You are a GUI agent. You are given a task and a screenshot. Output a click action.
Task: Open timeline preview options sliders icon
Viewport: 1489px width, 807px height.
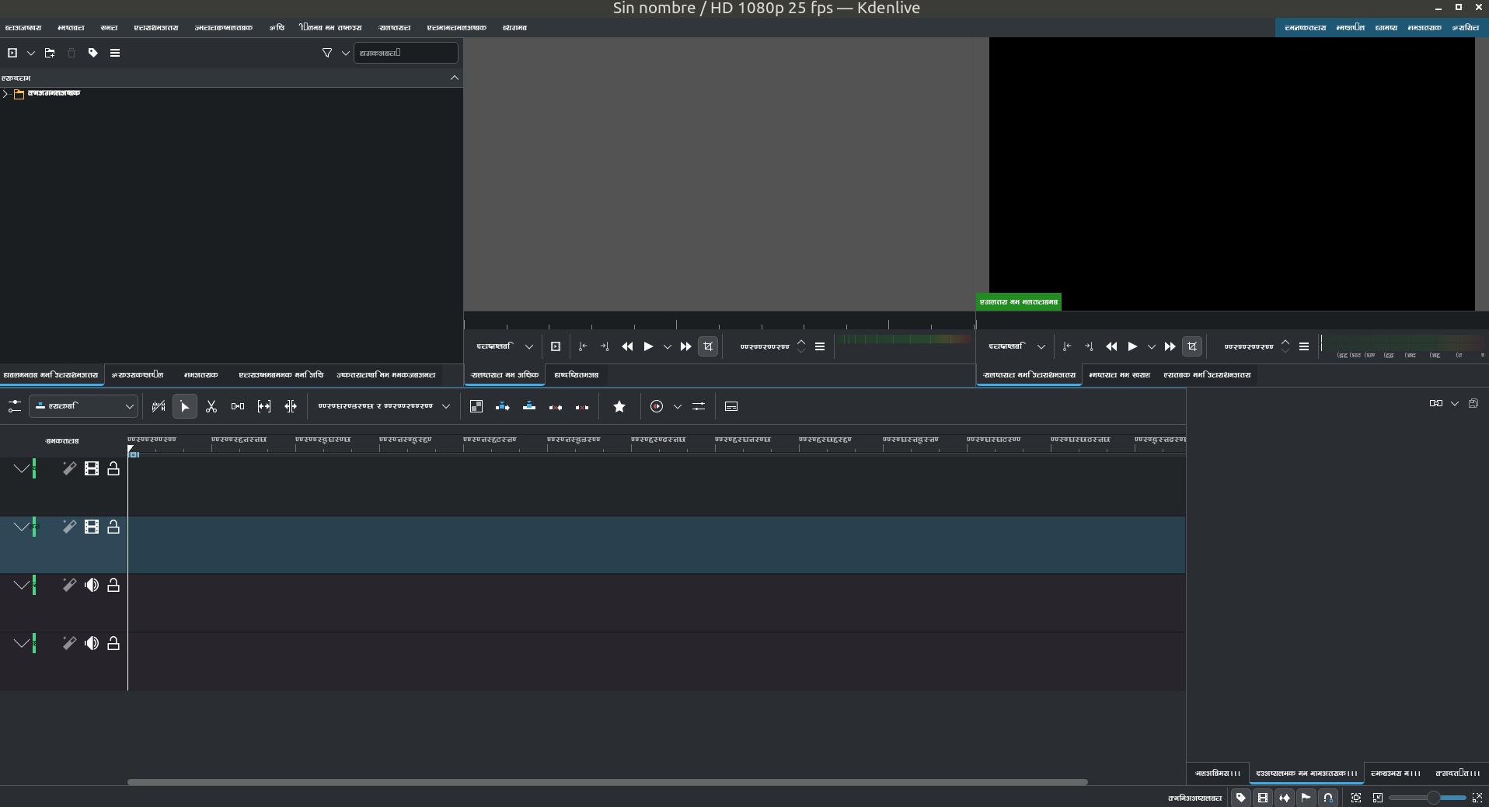click(x=699, y=406)
